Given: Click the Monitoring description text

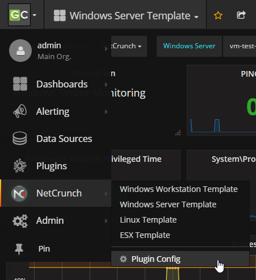Looking at the screenshot, I should click(x=128, y=93).
